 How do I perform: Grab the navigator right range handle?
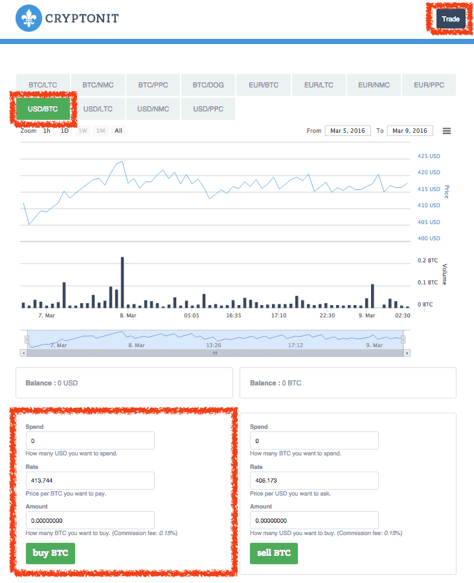coord(403,339)
